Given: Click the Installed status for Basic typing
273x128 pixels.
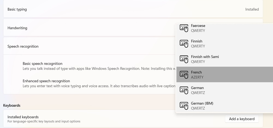Looking at the screenshot, I should [252, 9].
